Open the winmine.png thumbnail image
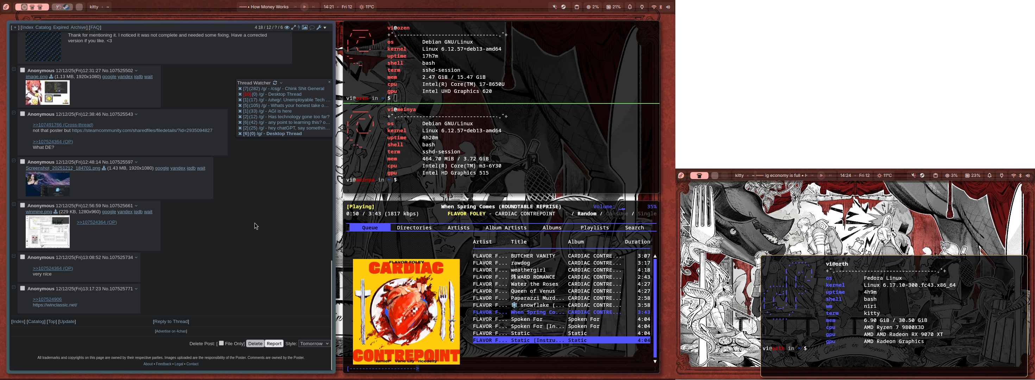This screenshot has width=1035, height=380. (x=48, y=232)
